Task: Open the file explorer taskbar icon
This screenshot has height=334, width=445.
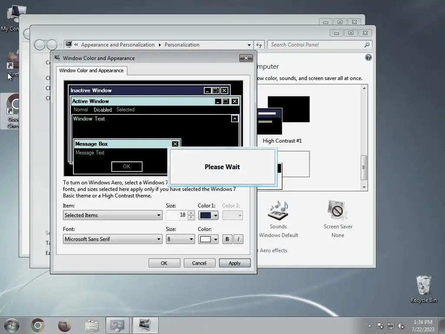Action: [91, 325]
